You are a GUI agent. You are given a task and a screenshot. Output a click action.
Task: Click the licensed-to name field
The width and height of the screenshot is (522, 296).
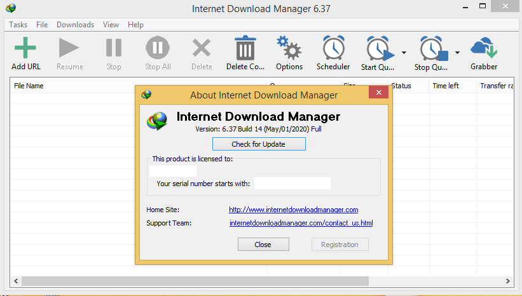click(x=173, y=171)
